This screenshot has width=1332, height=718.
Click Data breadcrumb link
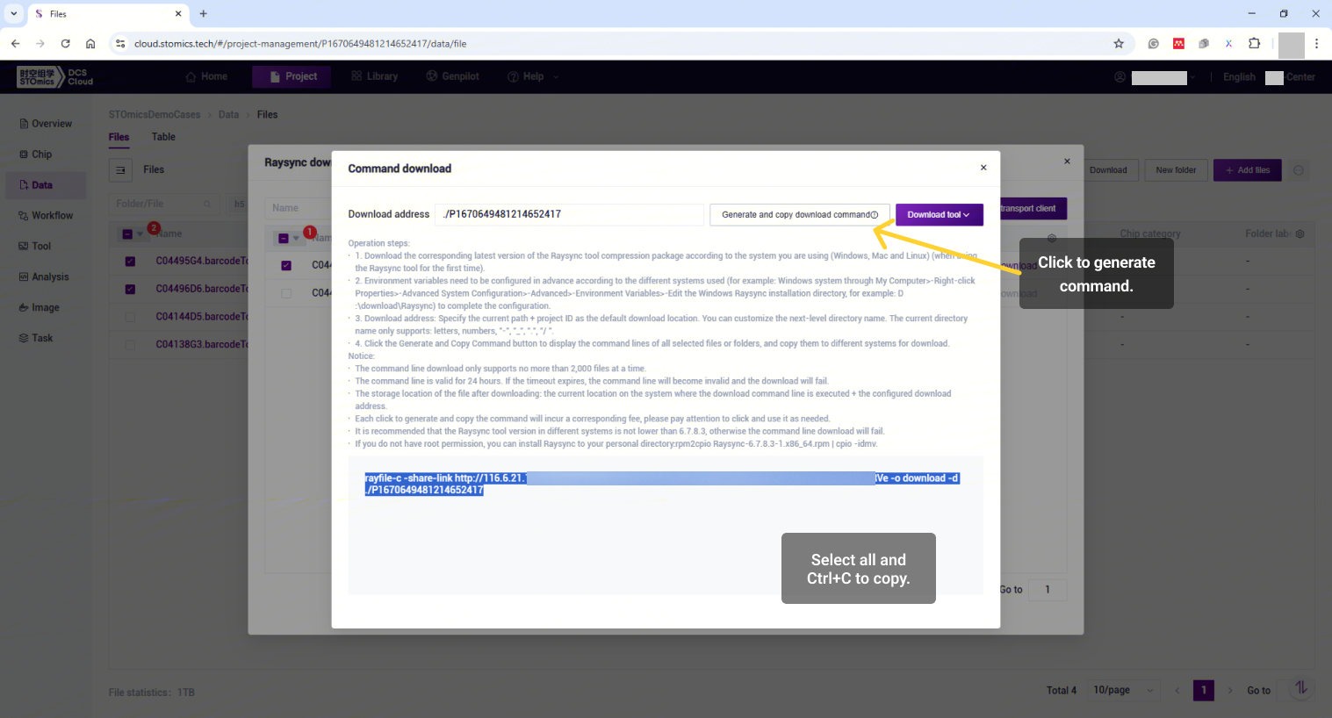pos(228,115)
